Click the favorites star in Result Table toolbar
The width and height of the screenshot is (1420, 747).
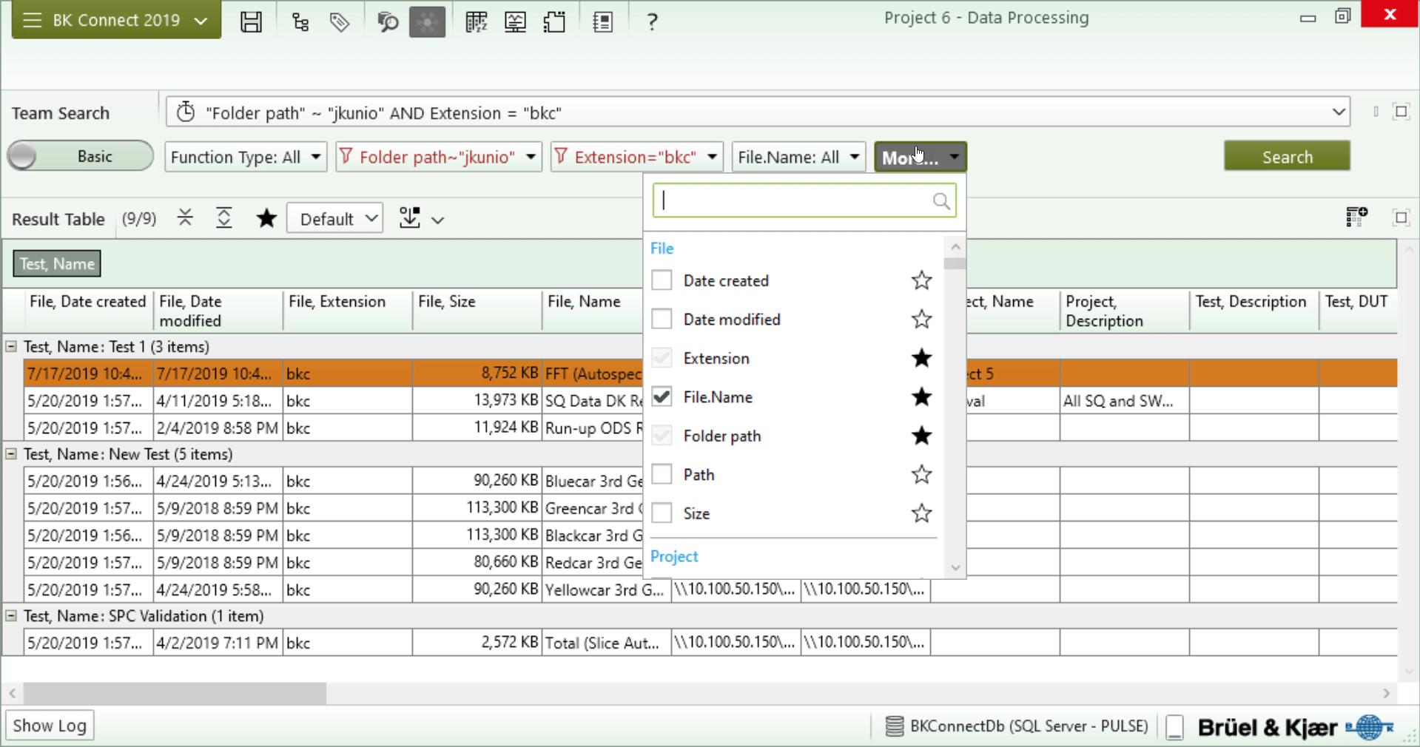266,218
